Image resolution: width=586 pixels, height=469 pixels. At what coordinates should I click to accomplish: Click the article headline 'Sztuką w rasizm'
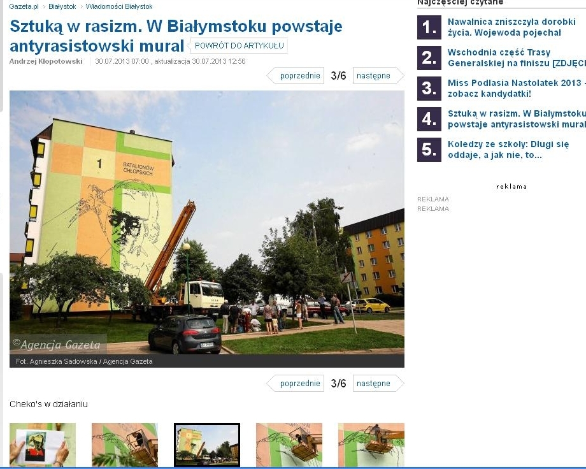pyautogui.click(x=176, y=36)
